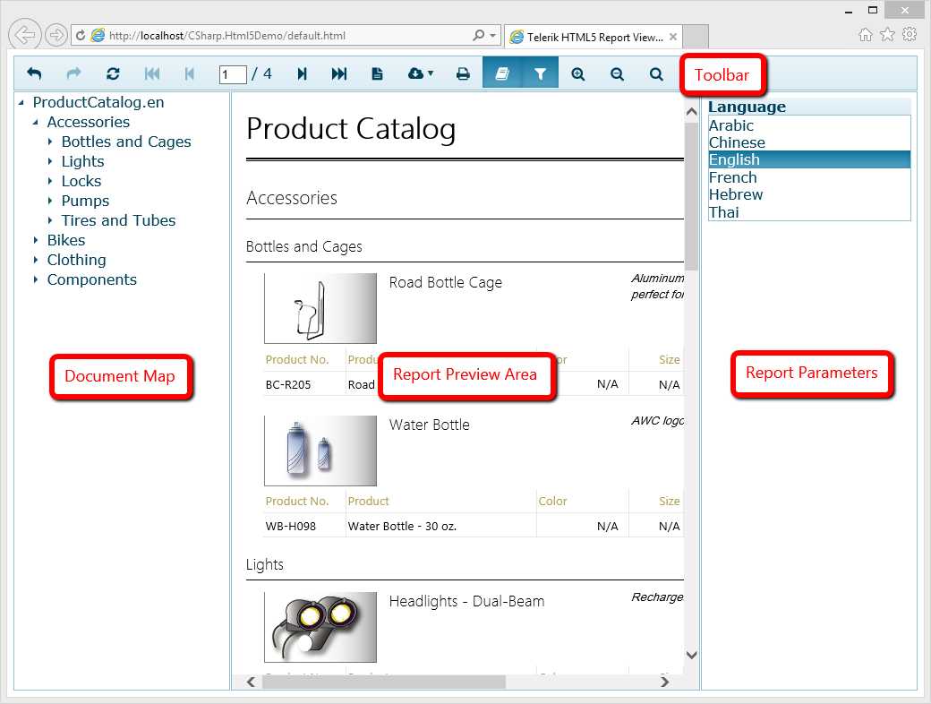Click the navigate forward in history toolbar icon
This screenshot has width=931, height=704.
pos(73,73)
